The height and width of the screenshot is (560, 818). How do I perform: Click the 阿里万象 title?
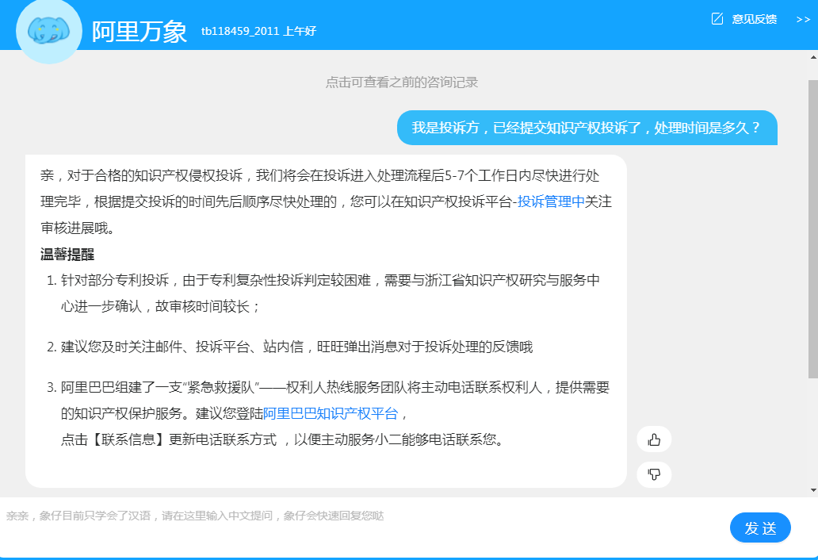[x=140, y=31]
